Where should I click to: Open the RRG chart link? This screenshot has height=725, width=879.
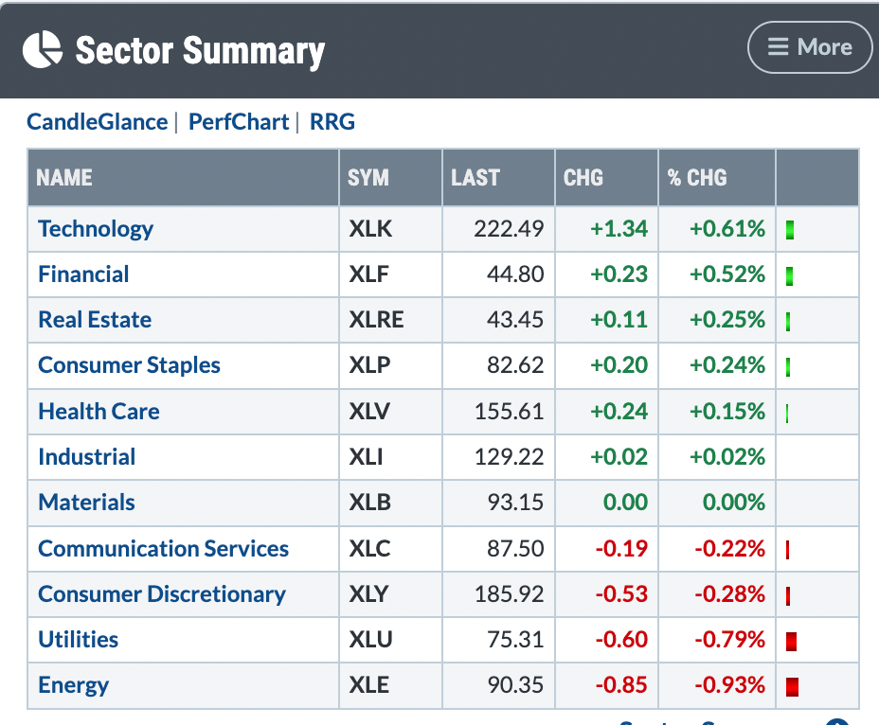332,122
